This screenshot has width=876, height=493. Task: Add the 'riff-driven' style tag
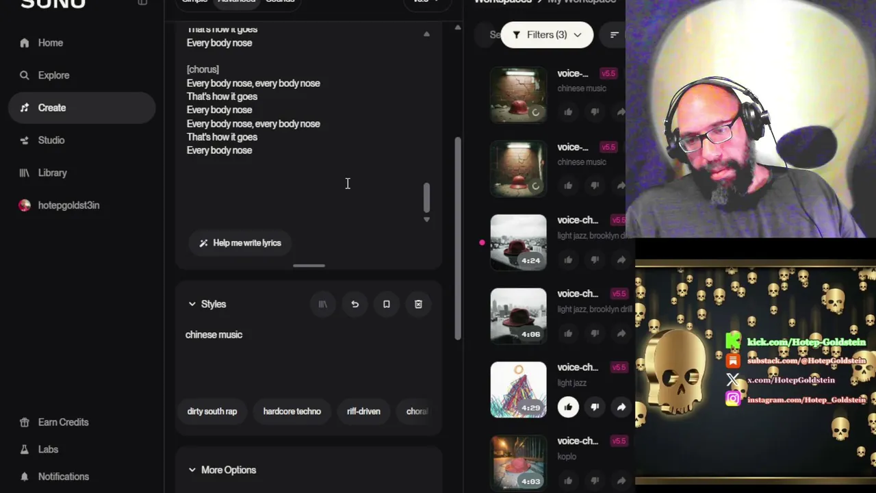(363, 412)
